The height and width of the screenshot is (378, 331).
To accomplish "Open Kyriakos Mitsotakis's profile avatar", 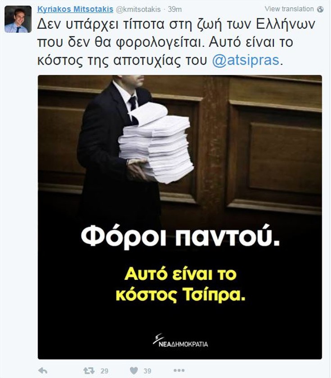I will point(18,19).
